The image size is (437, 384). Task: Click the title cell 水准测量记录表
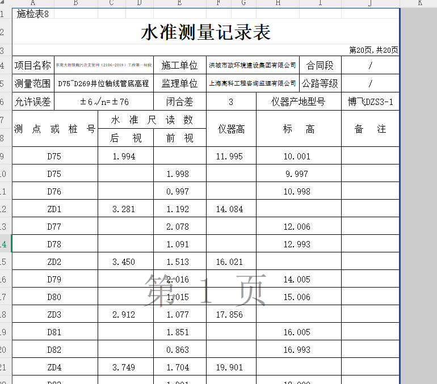click(205, 33)
